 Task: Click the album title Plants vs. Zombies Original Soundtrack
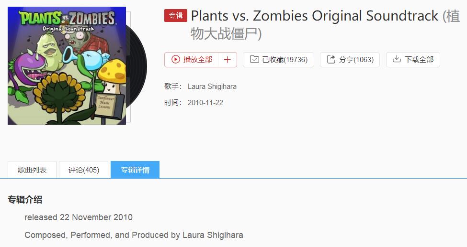click(x=315, y=16)
